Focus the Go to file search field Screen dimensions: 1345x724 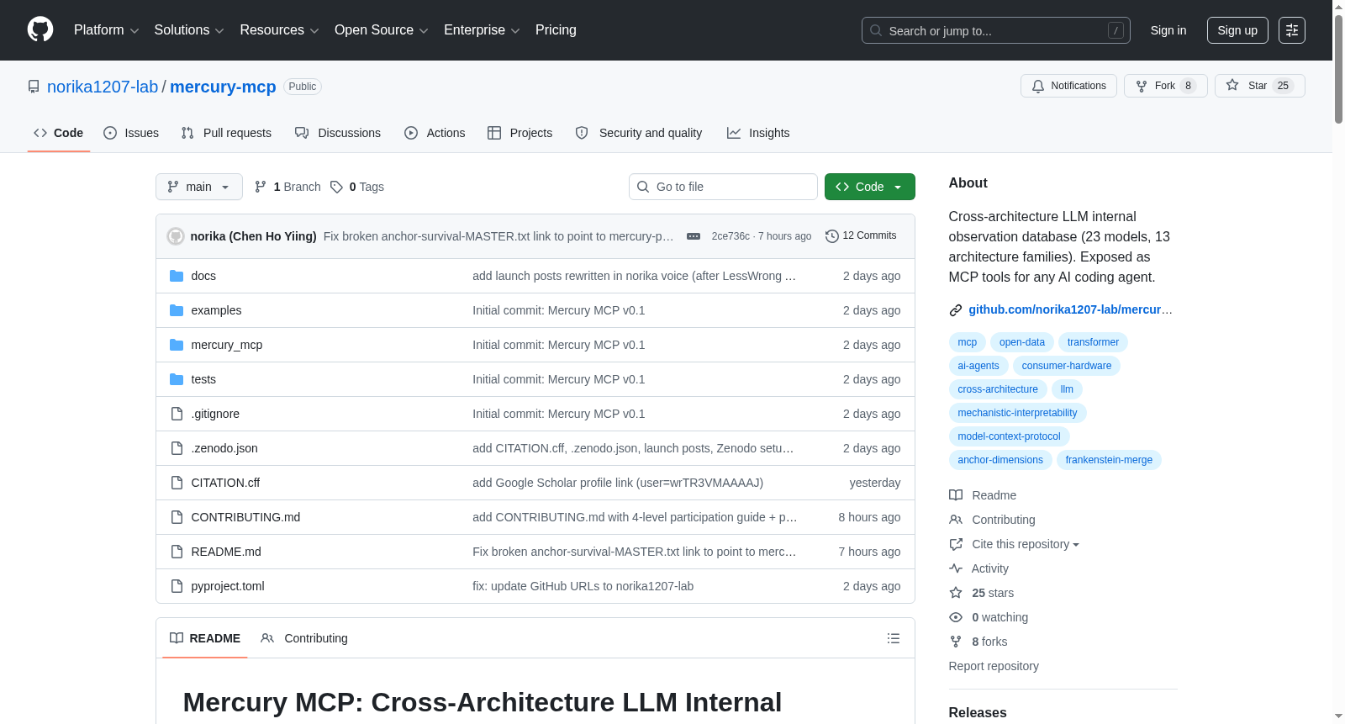pos(723,187)
